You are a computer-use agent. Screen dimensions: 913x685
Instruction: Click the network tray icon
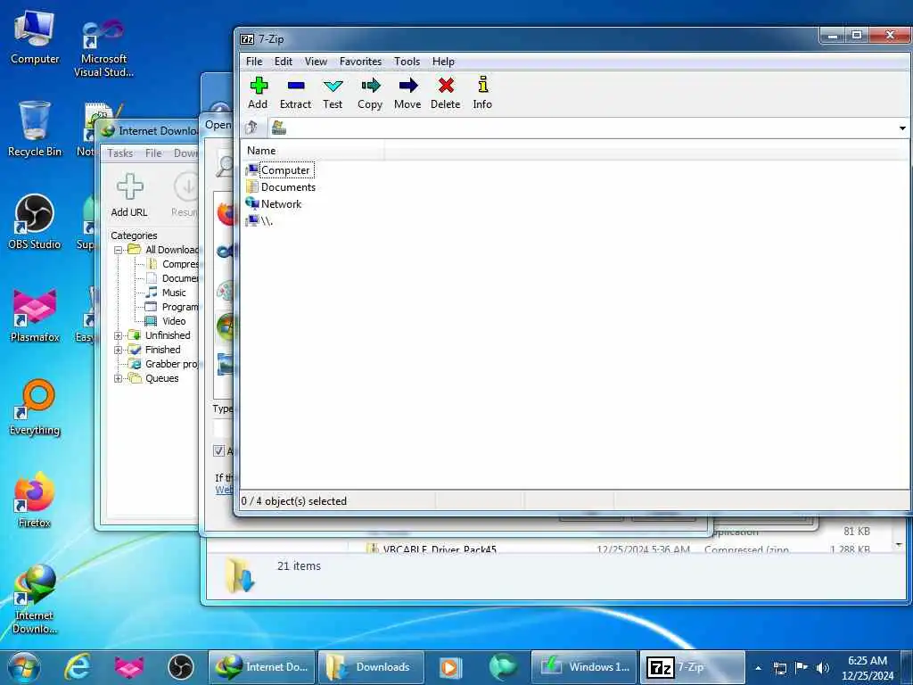point(779,668)
